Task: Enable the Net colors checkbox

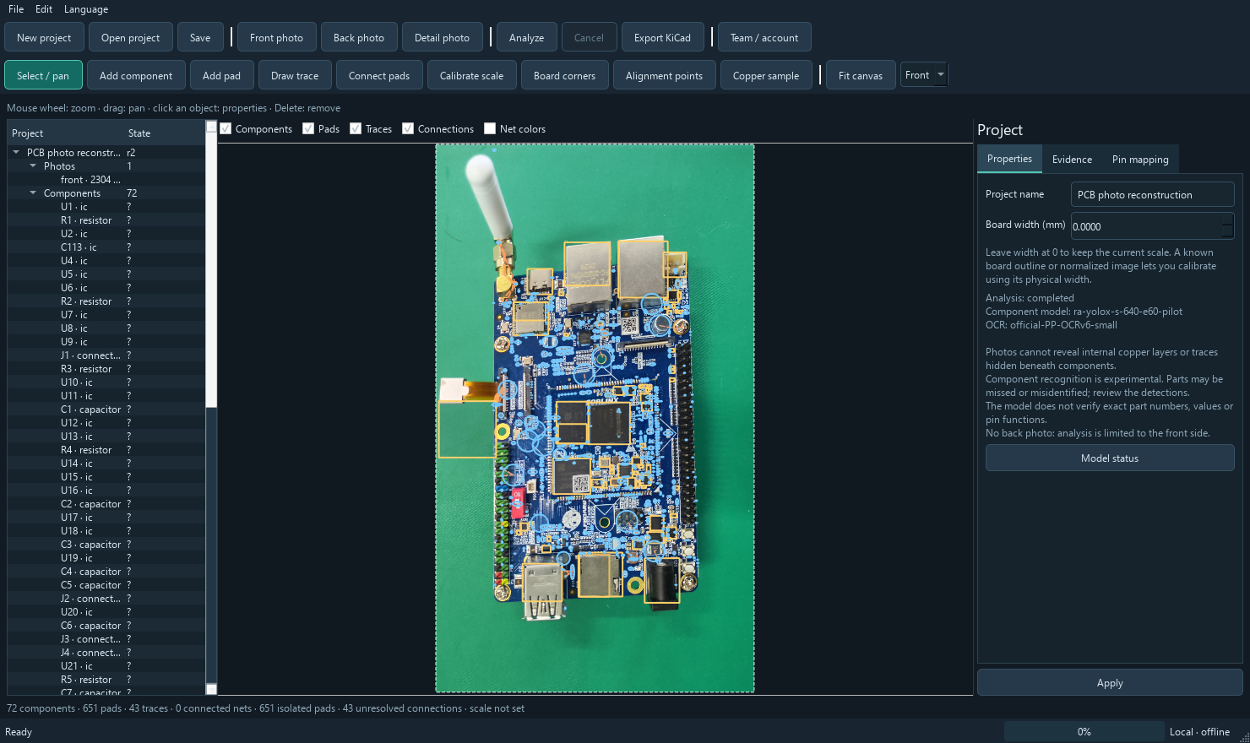Action: [x=490, y=129]
